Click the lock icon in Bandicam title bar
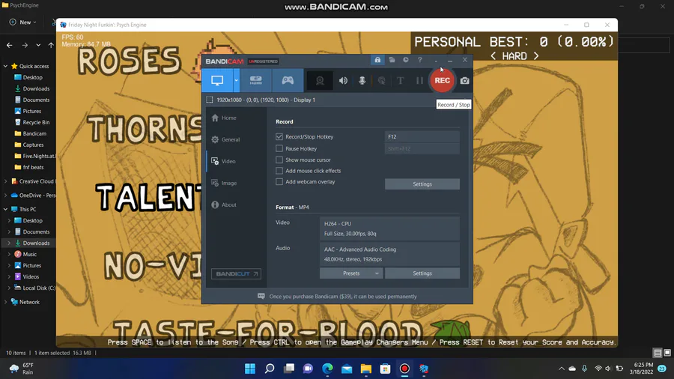674x379 pixels. pos(377,60)
